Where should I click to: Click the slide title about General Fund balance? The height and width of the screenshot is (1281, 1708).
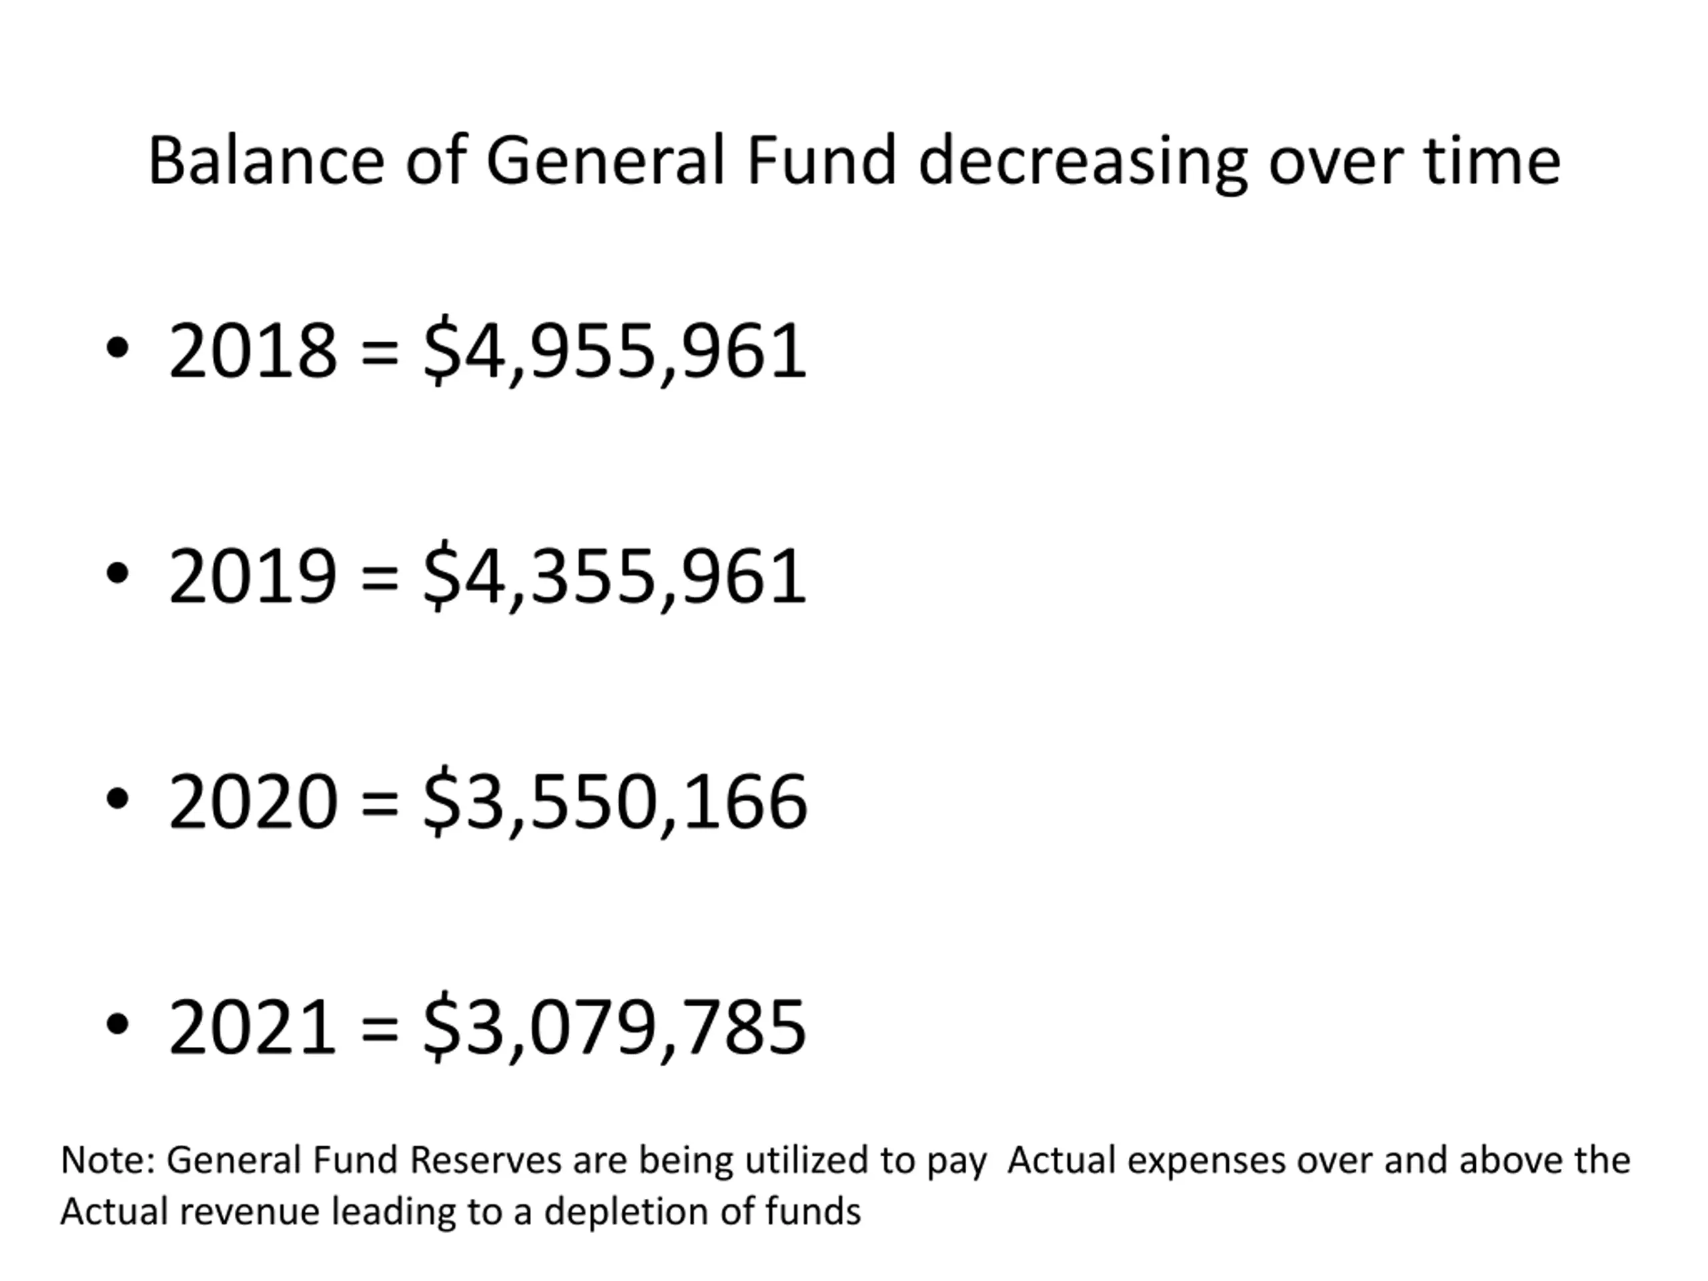(x=854, y=161)
